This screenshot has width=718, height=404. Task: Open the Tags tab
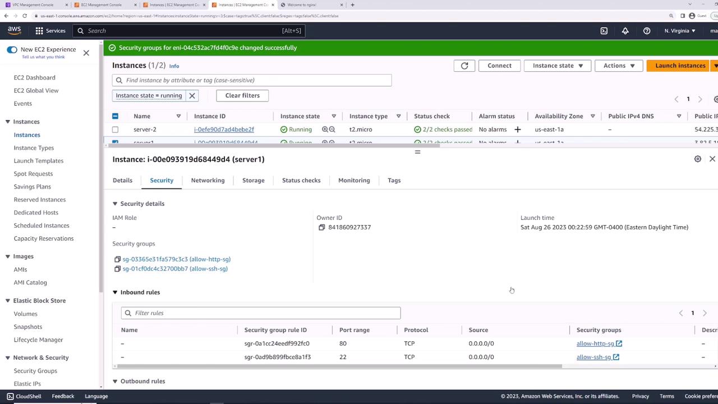click(x=394, y=180)
